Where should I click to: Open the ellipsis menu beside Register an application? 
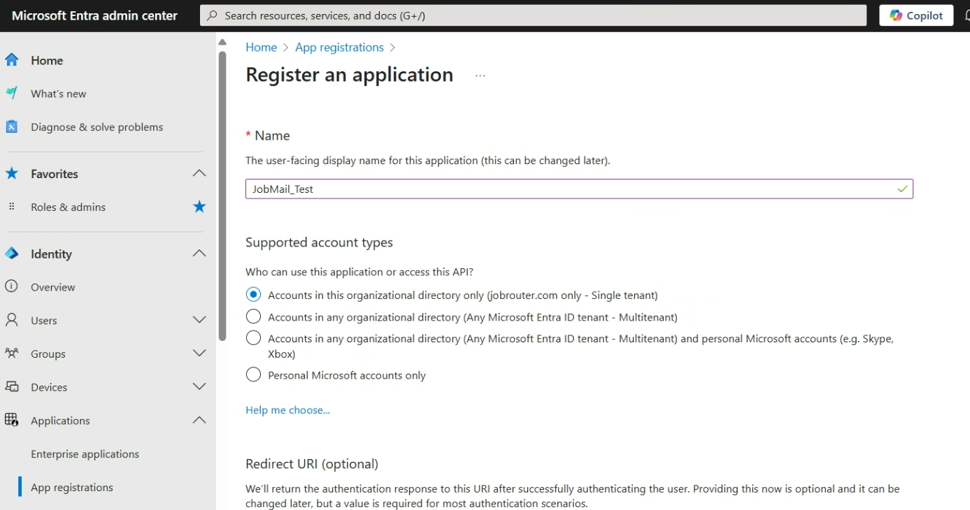pos(480,75)
